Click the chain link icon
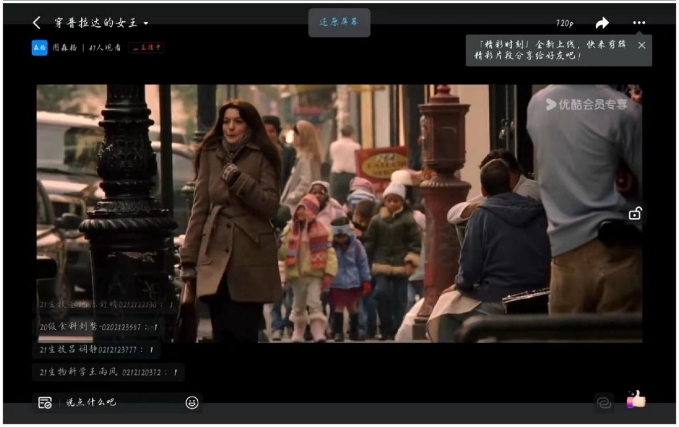The image size is (679, 427). [604, 403]
